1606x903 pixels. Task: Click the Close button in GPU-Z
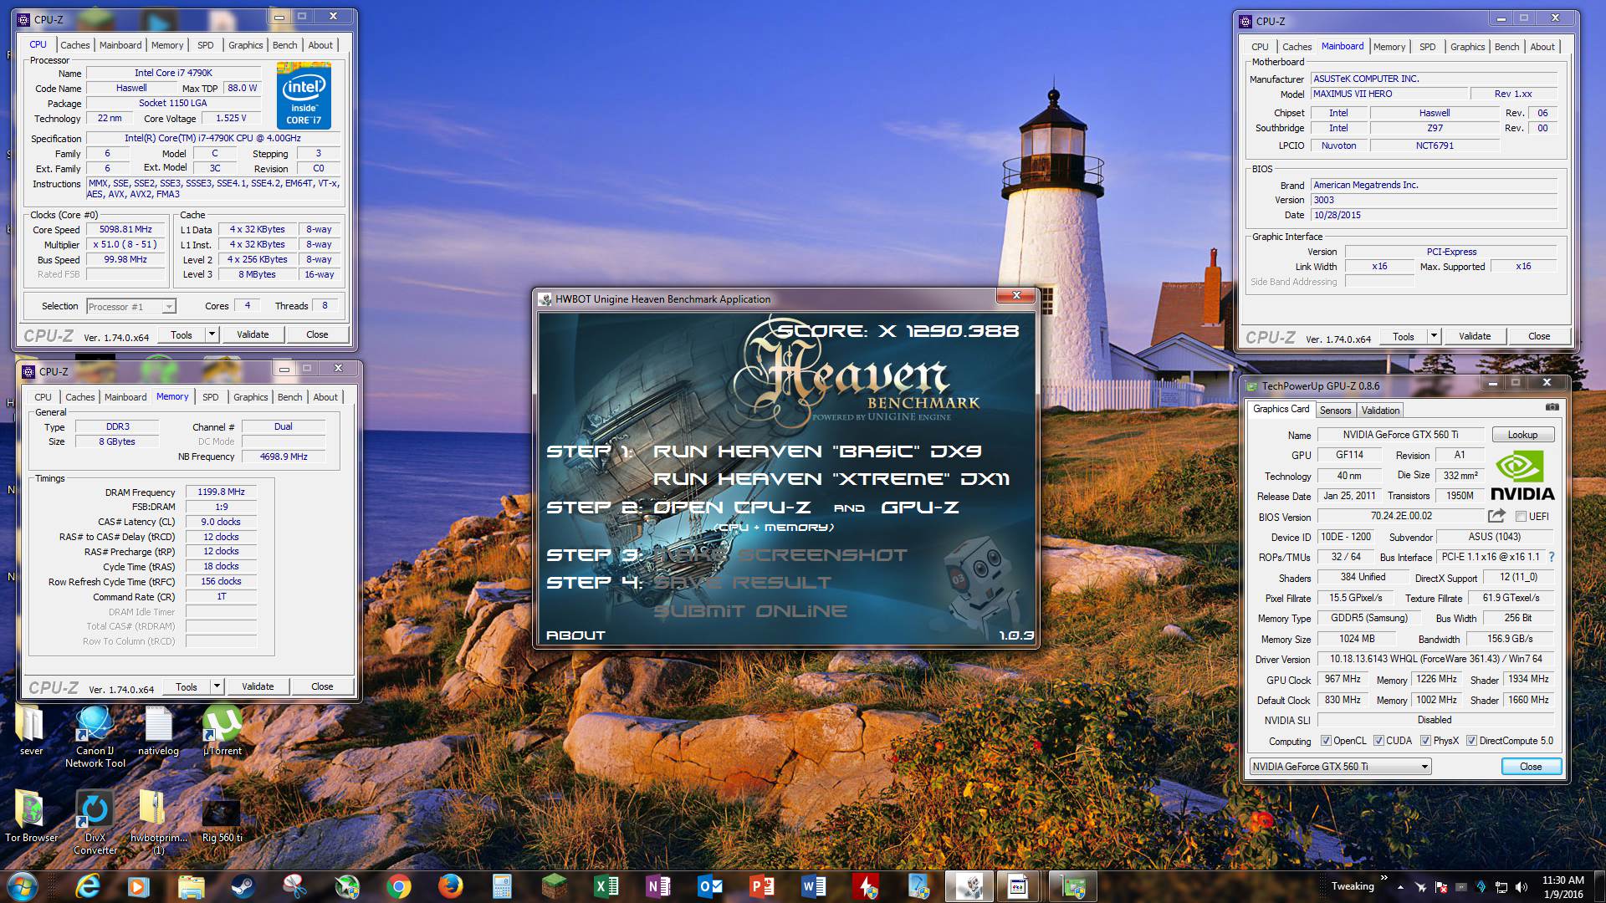pyautogui.click(x=1531, y=767)
